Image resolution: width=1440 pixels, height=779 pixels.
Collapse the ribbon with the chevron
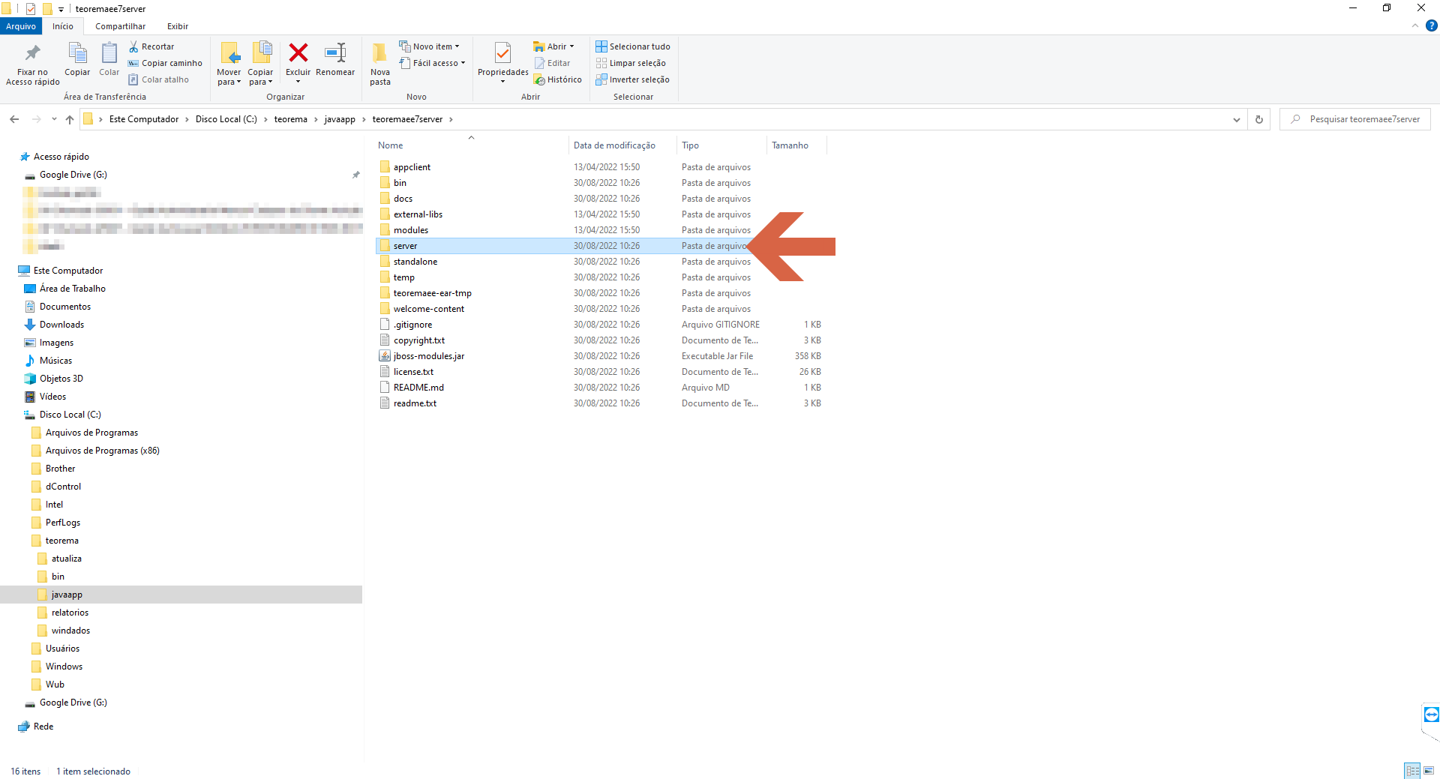click(1415, 26)
